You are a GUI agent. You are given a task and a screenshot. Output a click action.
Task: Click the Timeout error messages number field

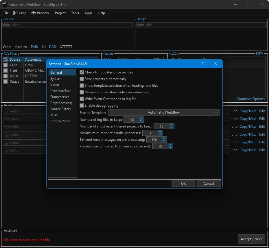154,140
